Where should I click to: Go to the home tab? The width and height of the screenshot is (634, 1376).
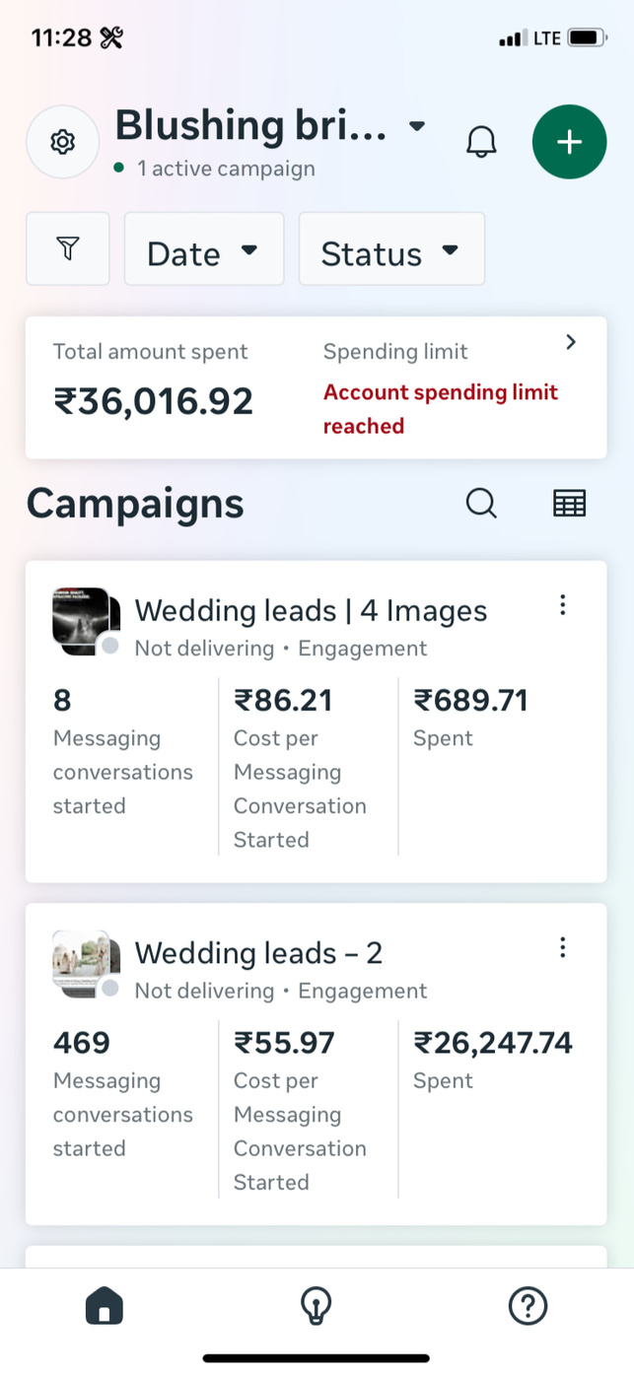tap(105, 1307)
